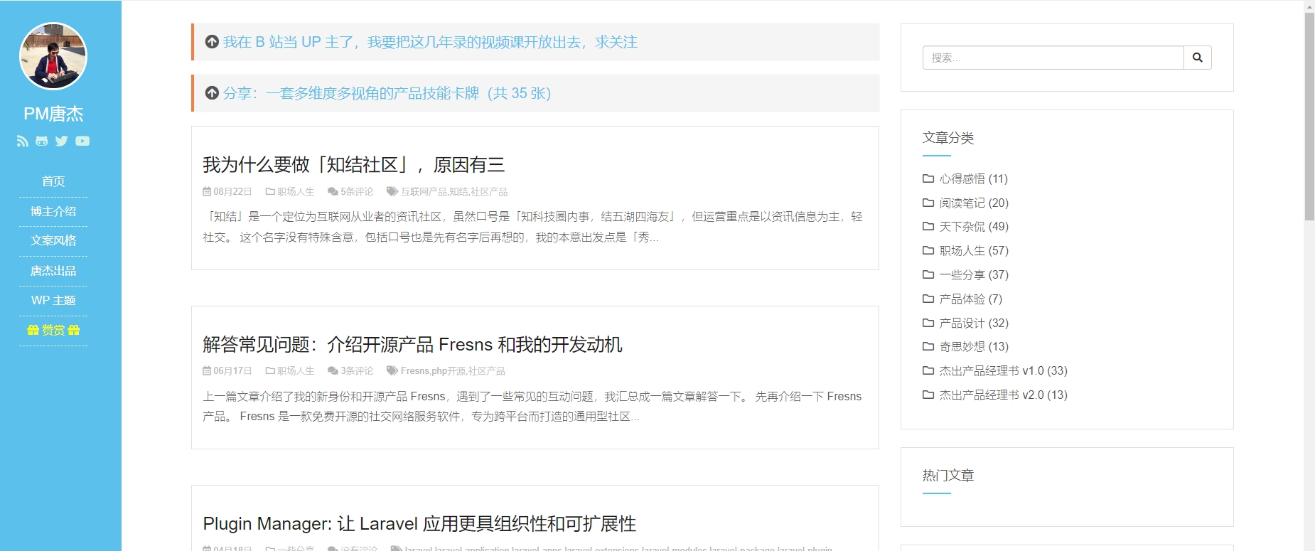Screen dimensions: 1315x551
Task: Open the 心得感悟 (11) category
Action: [x=973, y=178]
